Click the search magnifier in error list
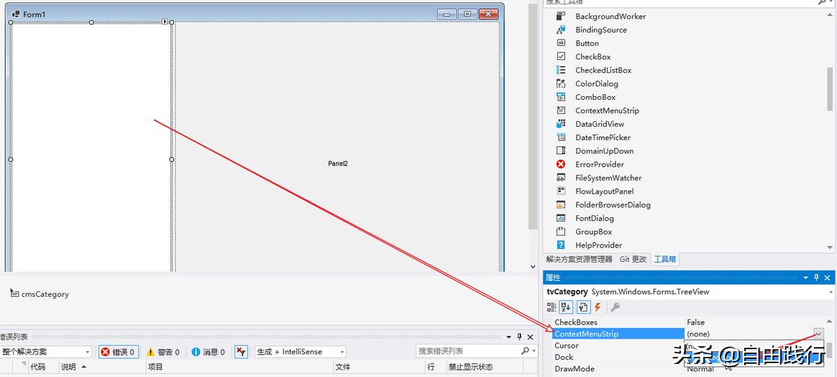This screenshot has height=377, width=837. coord(525,351)
